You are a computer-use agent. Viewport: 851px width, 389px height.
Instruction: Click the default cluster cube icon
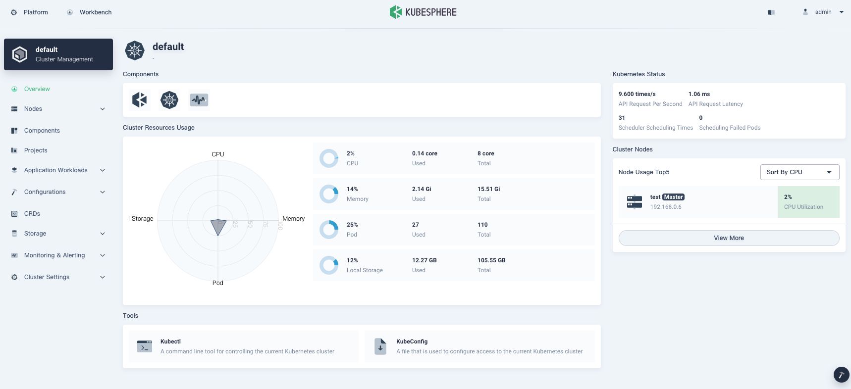point(20,54)
